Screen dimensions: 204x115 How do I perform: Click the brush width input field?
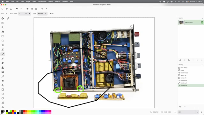[x=21, y=13]
